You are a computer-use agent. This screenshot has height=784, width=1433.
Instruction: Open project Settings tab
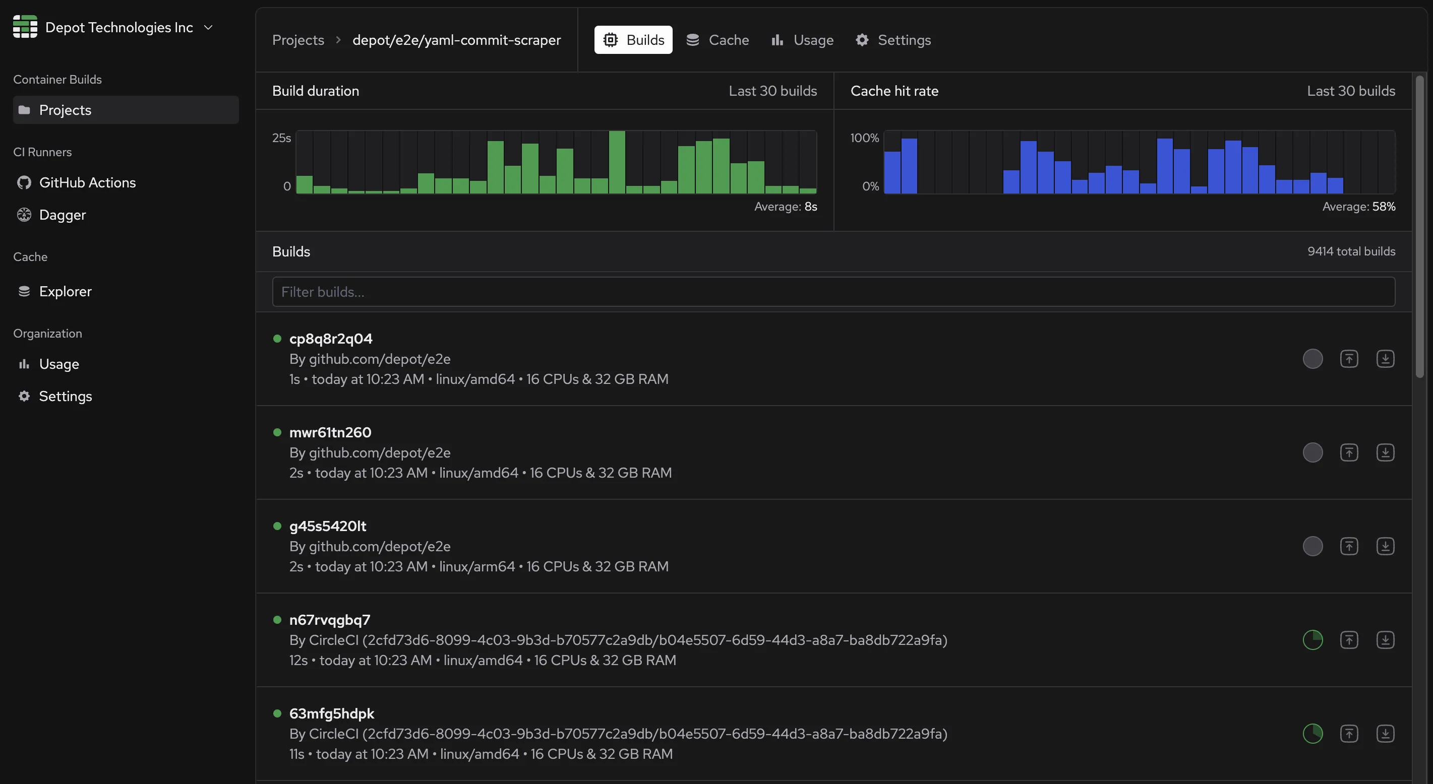[x=893, y=40]
